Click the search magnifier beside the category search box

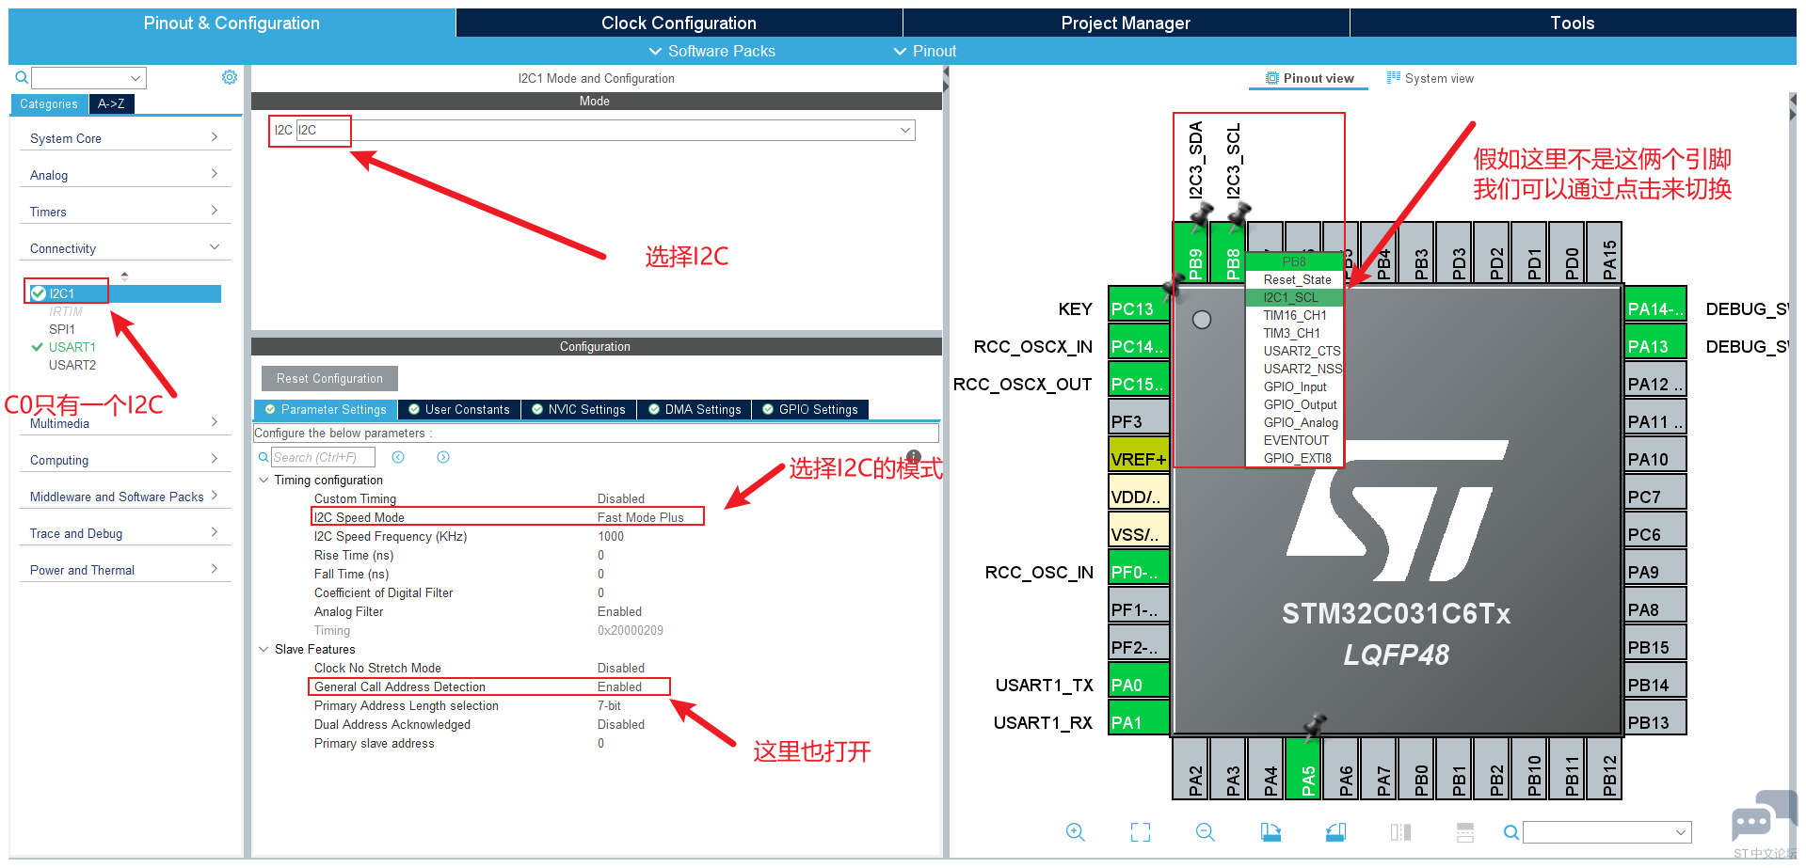tap(22, 78)
